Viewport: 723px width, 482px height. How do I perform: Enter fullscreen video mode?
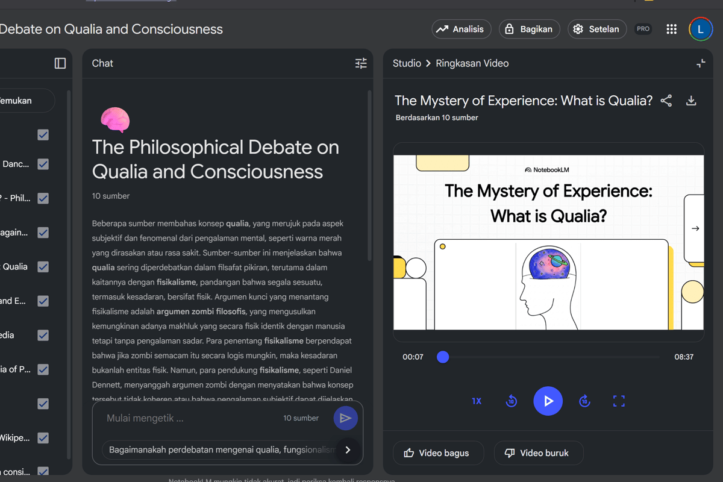619,401
